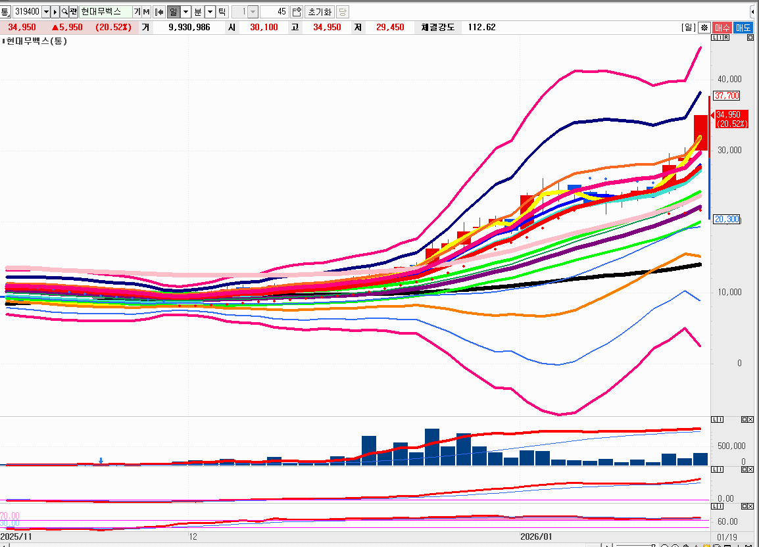Click the 관 related-stocks icon
759x547 pixels.
[x=73, y=12]
